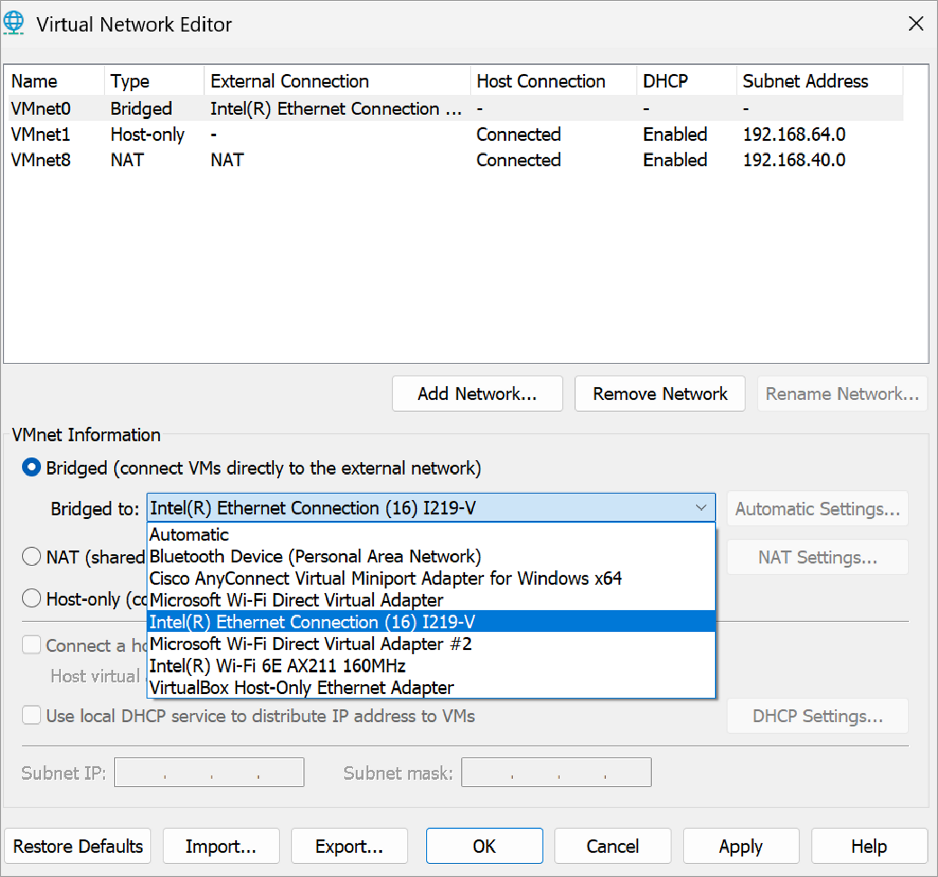This screenshot has height=877, width=938.
Task: Click the Add Network button
Action: pos(477,394)
